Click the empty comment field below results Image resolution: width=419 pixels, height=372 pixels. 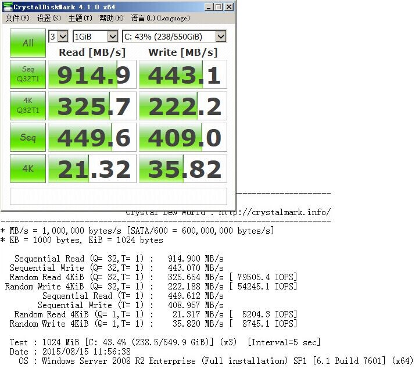click(x=119, y=196)
